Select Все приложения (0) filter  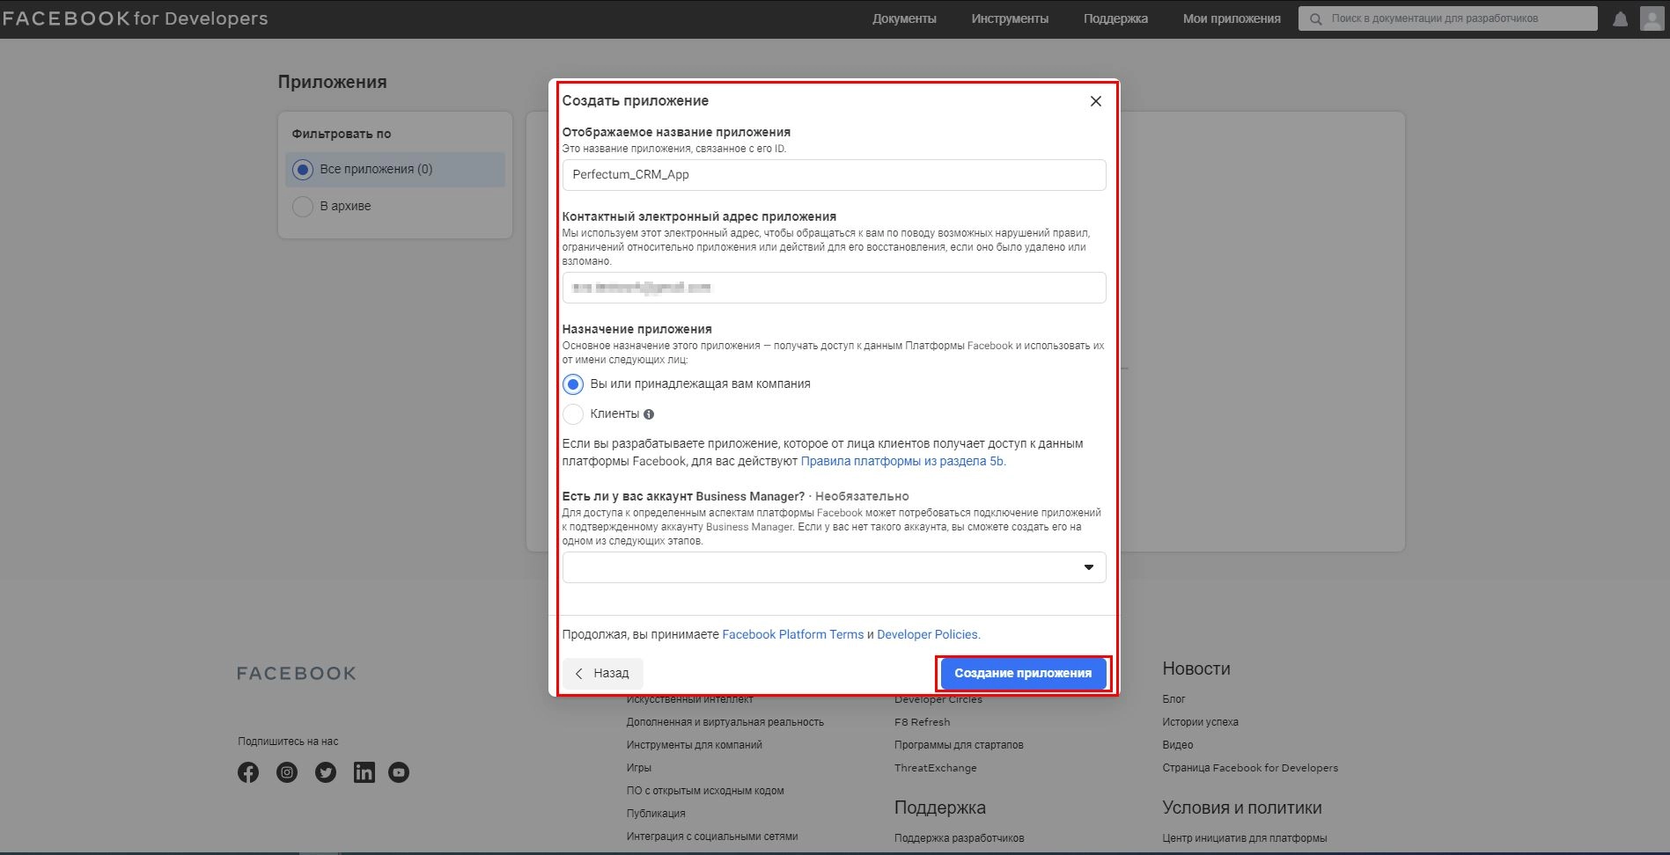(395, 169)
